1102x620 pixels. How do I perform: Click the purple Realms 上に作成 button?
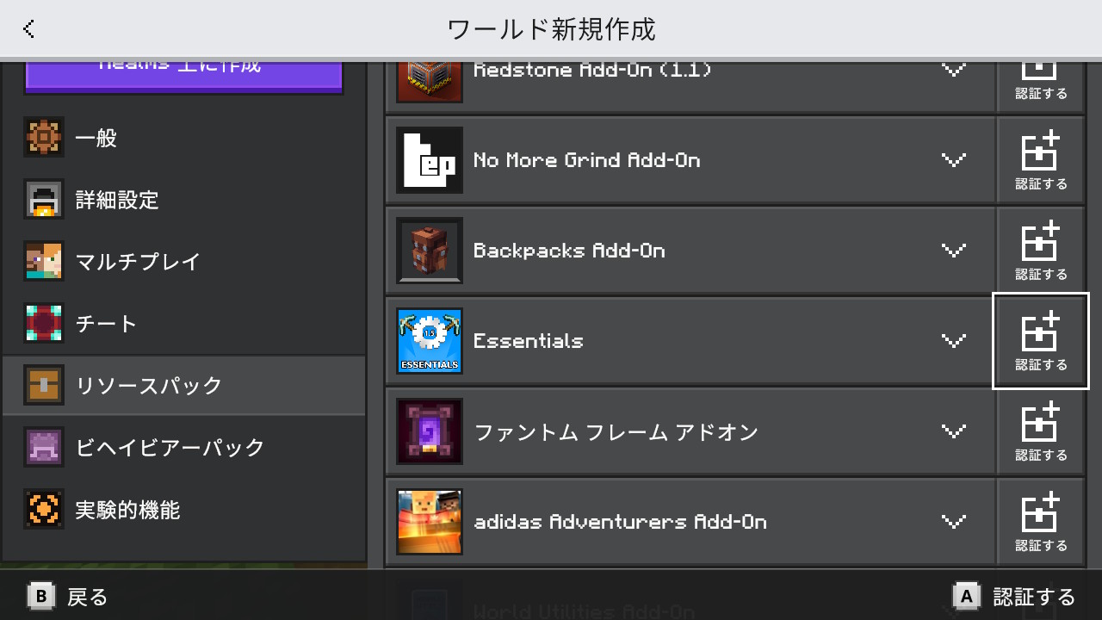pos(183,74)
